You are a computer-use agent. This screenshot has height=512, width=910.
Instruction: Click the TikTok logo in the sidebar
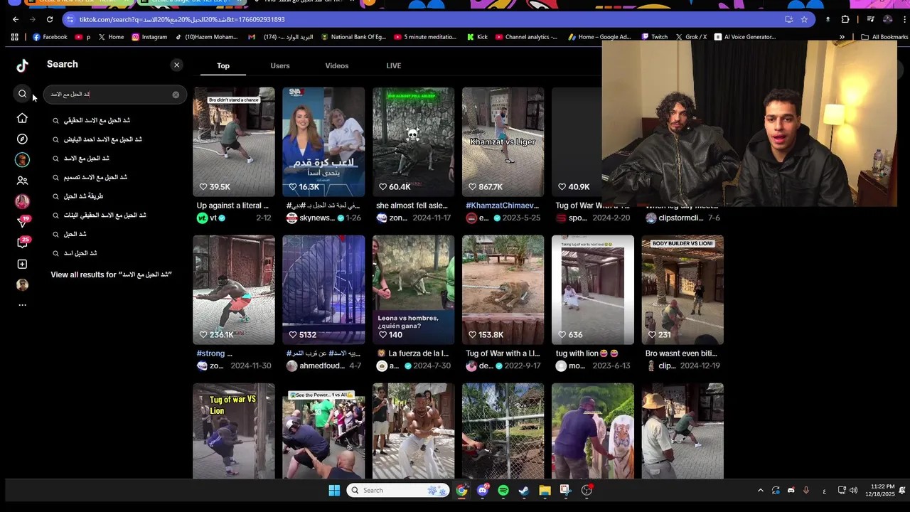tap(22, 65)
